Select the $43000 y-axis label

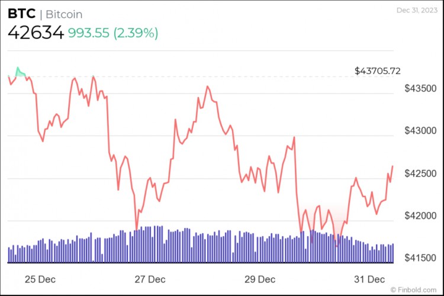click(x=420, y=131)
